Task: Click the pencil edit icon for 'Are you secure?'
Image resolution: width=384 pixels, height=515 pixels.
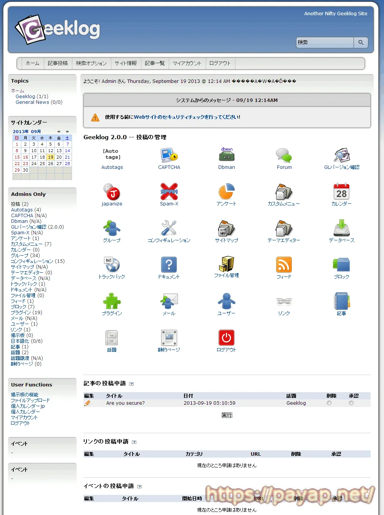Action: [x=87, y=403]
